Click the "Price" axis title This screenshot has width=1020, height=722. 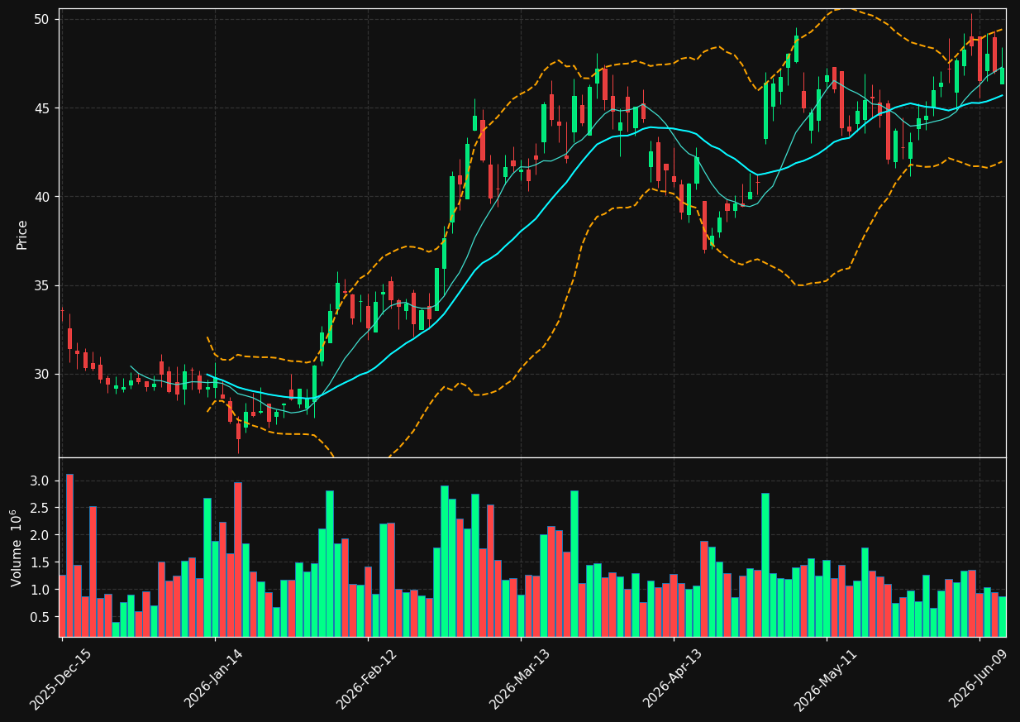tap(22, 234)
